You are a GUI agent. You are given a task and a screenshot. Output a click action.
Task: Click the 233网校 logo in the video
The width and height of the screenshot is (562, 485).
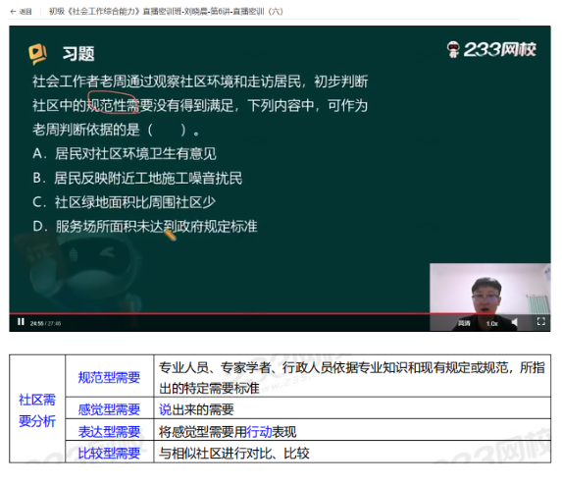[x=491, y=49]
